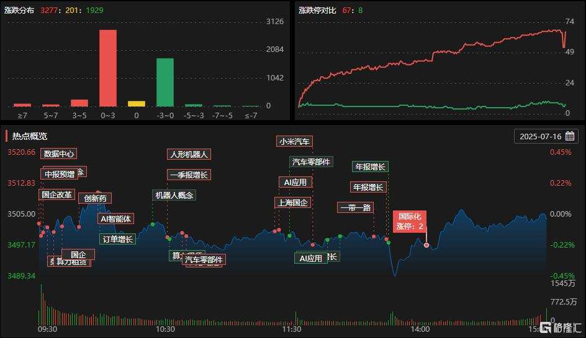
Task: Click the green 汽车零部件 label near 11:30
Action: [311, 162]
